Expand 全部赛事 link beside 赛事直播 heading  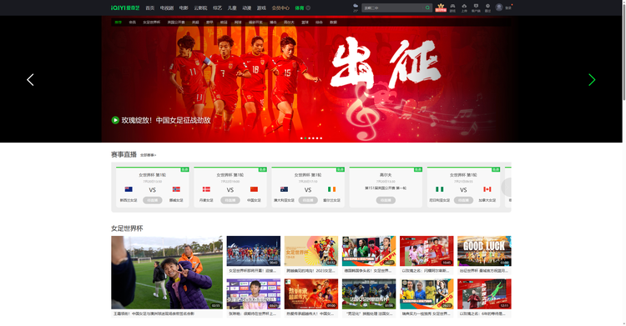point(148,155)
